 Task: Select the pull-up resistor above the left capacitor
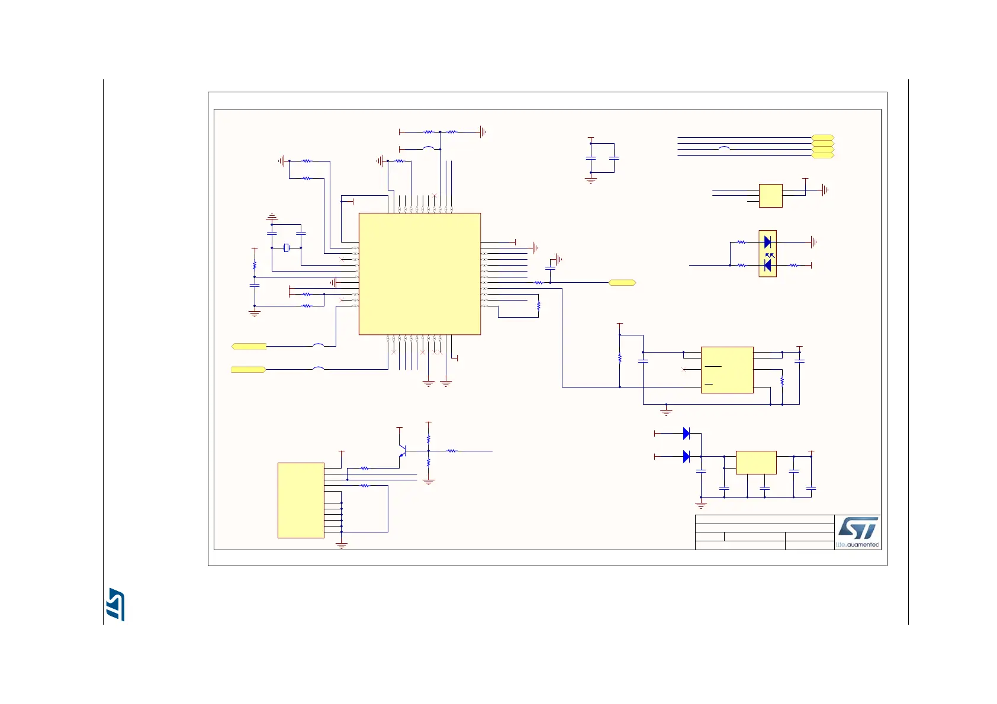255,265
